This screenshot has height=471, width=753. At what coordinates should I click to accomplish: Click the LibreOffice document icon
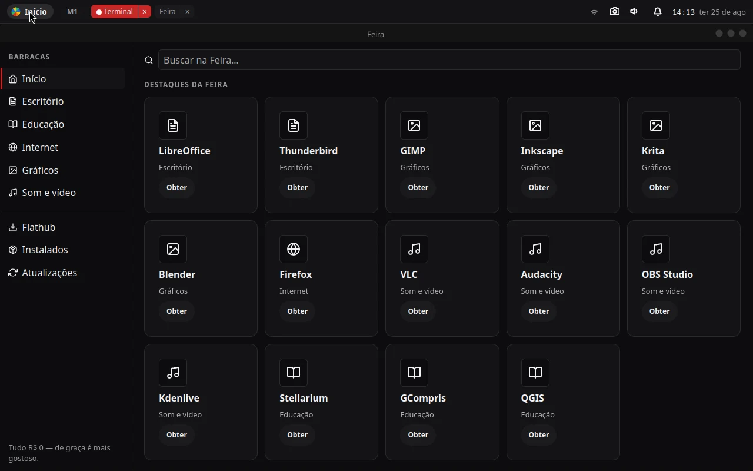[173, 125]
